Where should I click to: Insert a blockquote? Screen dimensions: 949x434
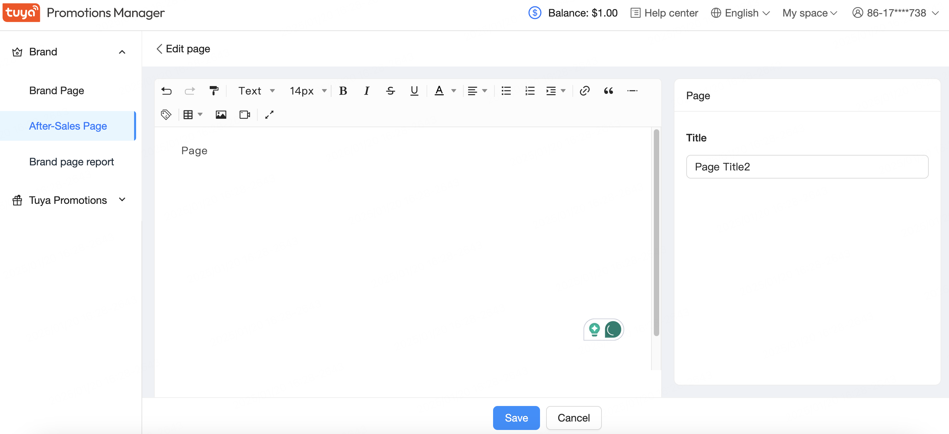pyautogui.click(x=608, y=91)
